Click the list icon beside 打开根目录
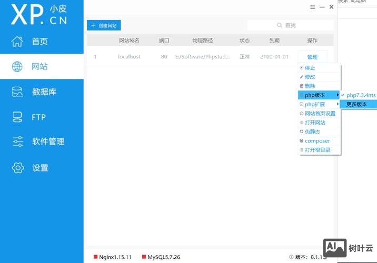377x263 pixels. click(302, 150)
